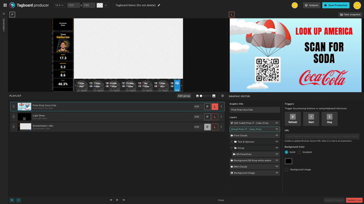Select the QR Code Prize IT layer
Image resolution: width=364 pixels, height=204 pixels.
click(255, 123)
